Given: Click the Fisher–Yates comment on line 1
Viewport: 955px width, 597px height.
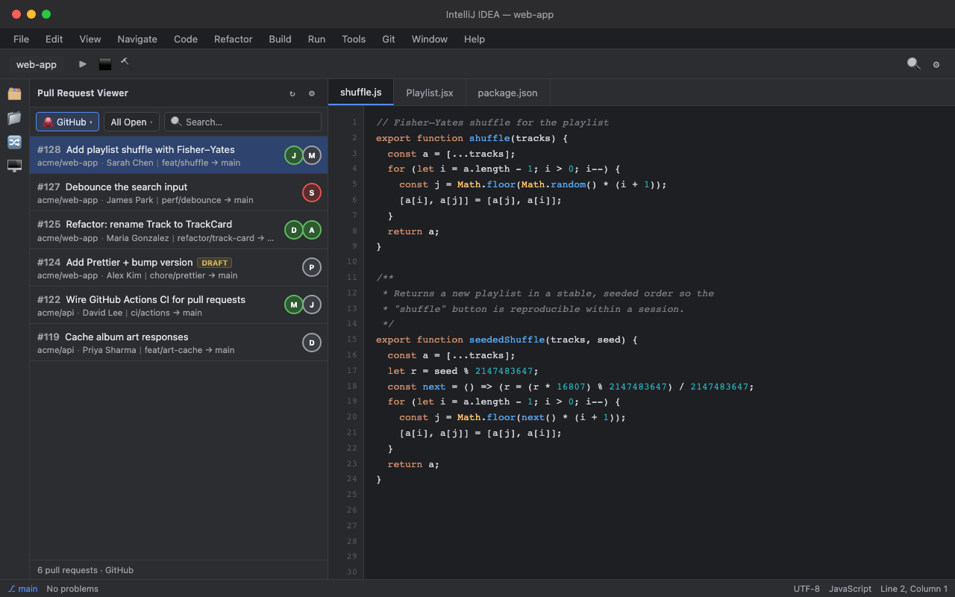Looking at the screenshot, I should pos(492,122).
